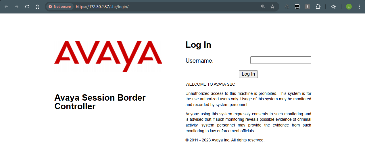Click the red Avaya logo
This screenshot has width=365, height=165.
108,56
